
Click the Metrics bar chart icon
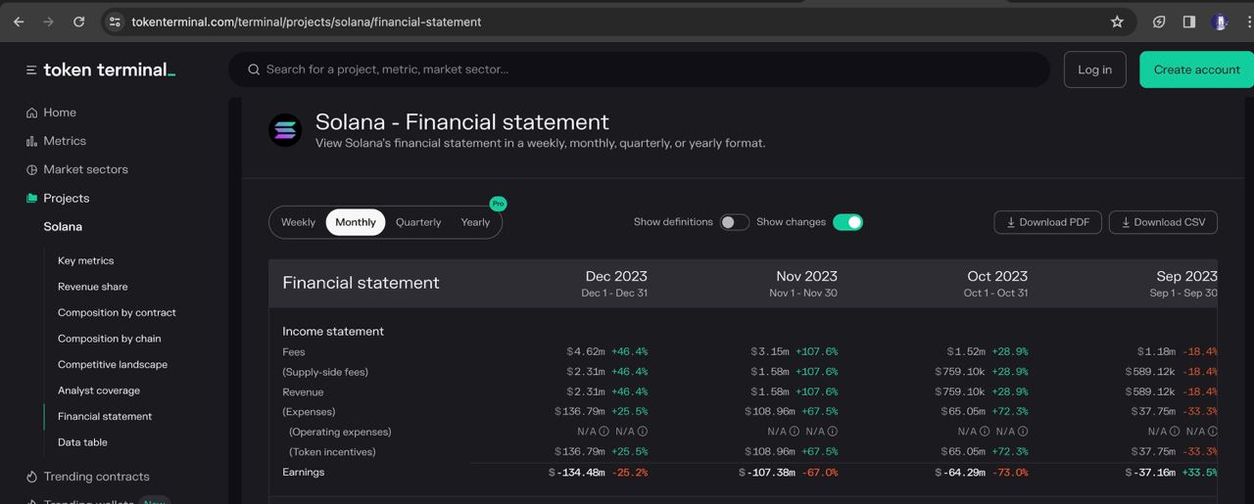point(31,141)
